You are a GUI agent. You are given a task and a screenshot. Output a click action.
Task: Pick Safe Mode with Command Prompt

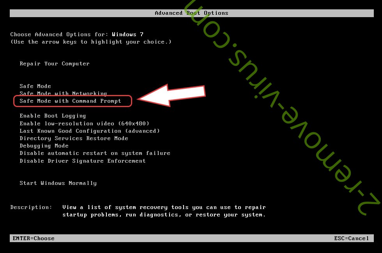(71, 101)
